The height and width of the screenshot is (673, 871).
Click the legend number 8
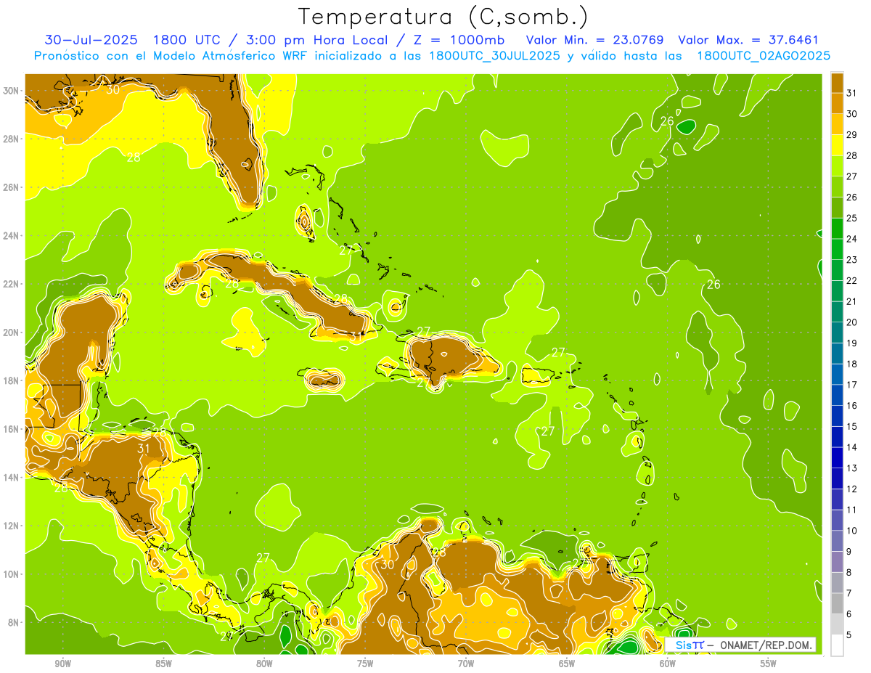[849, 573]
